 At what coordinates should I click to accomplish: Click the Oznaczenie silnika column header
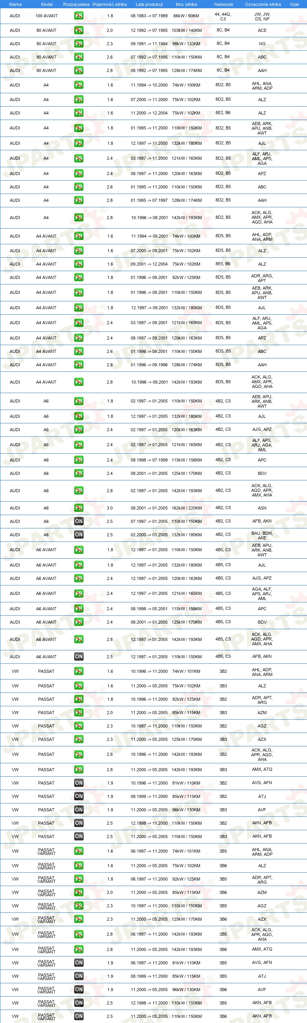coord(263,4)
